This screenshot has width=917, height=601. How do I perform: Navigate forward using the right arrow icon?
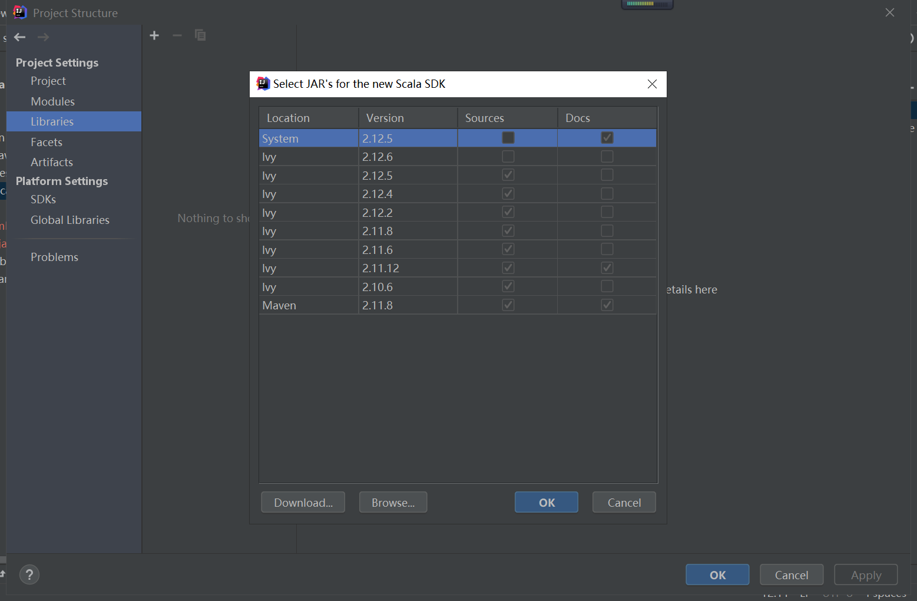pos(42,37)
